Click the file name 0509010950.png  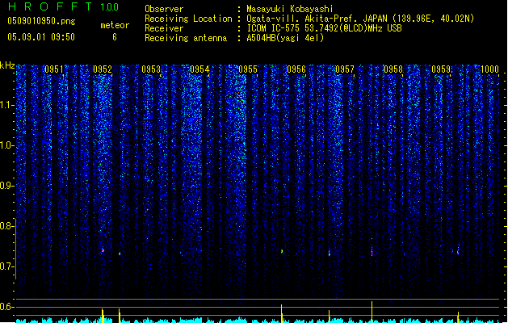coord(41,21)
